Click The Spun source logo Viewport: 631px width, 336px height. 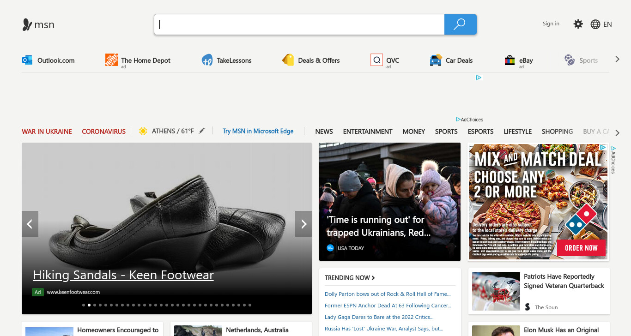pyautogui.click(x=528, y=307)
